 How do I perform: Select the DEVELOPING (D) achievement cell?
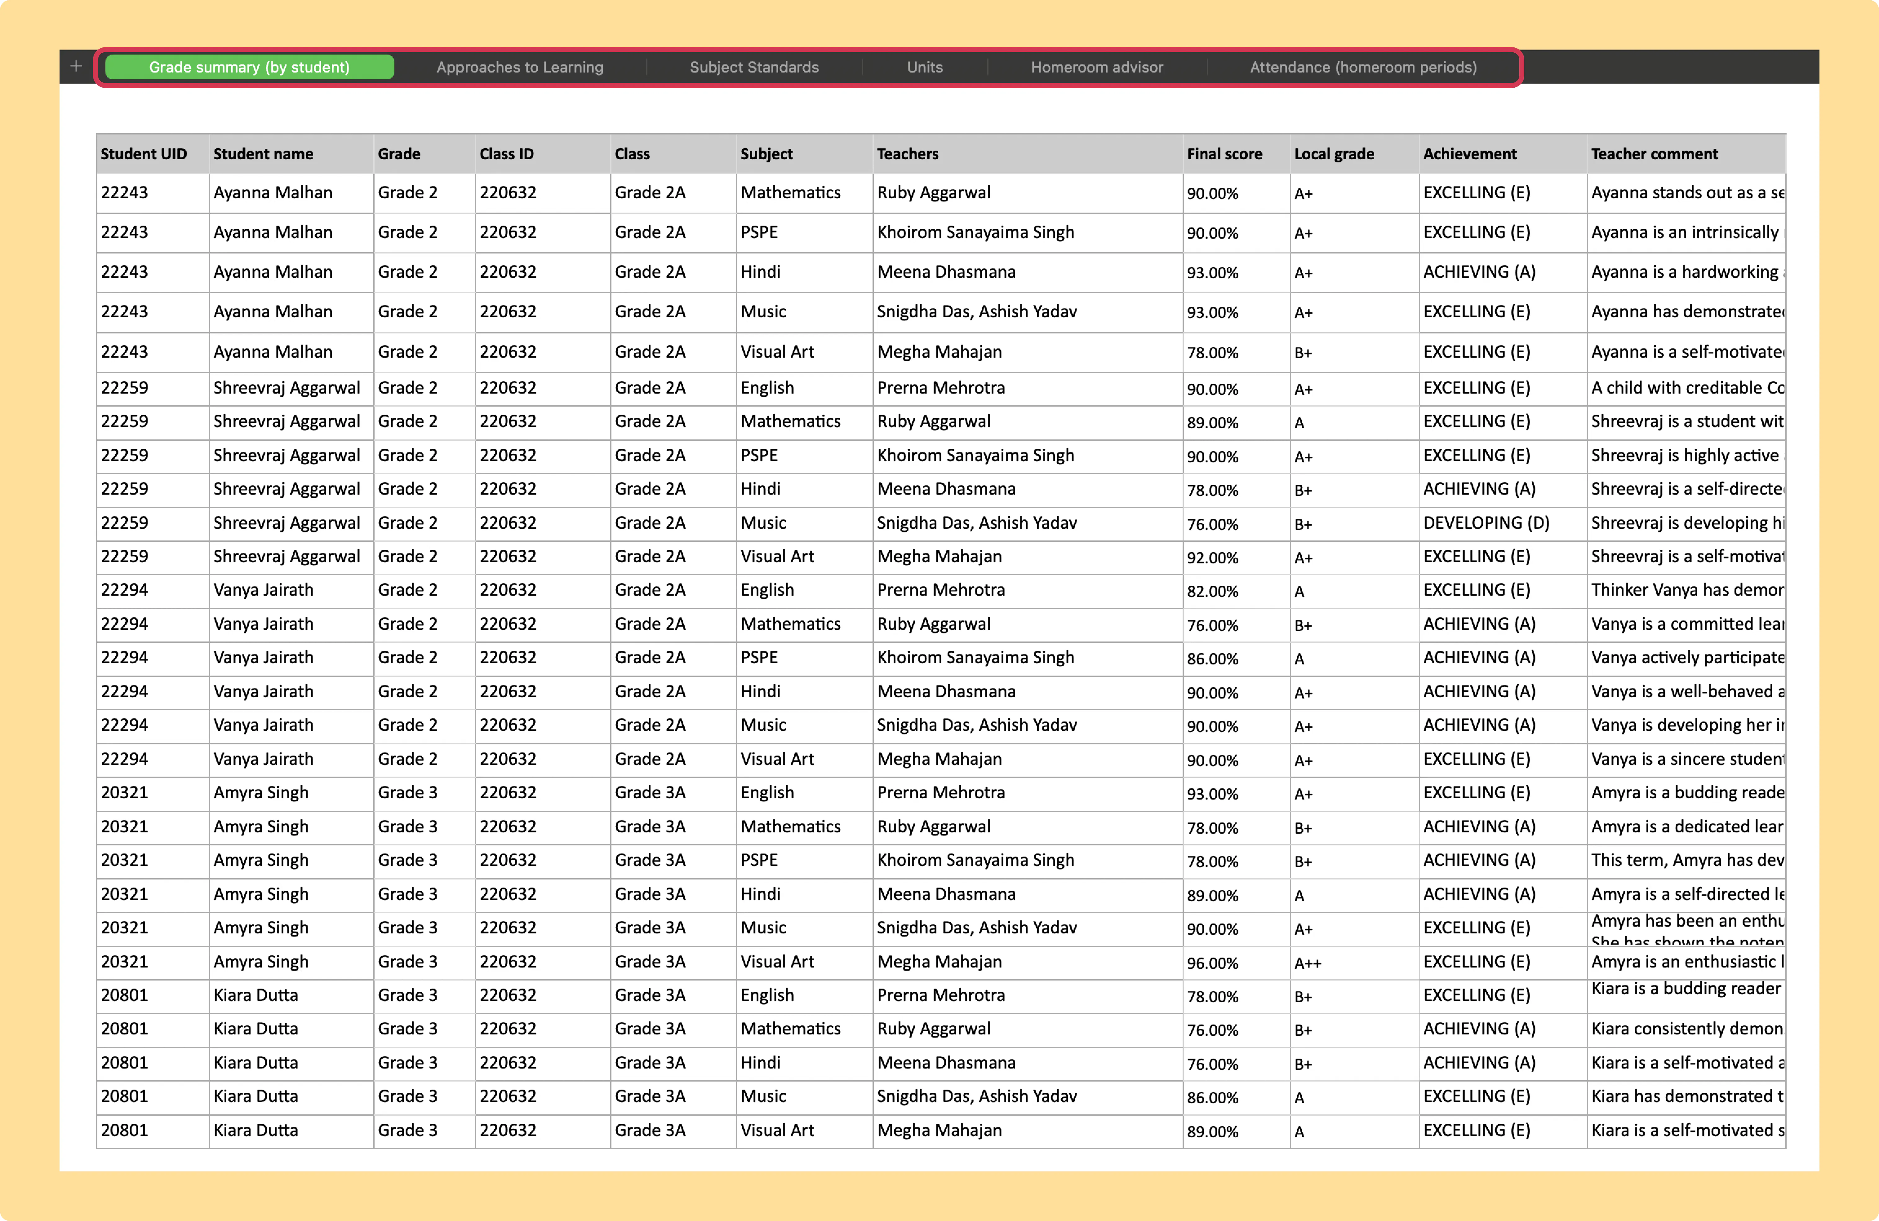tap(1503, 523)
